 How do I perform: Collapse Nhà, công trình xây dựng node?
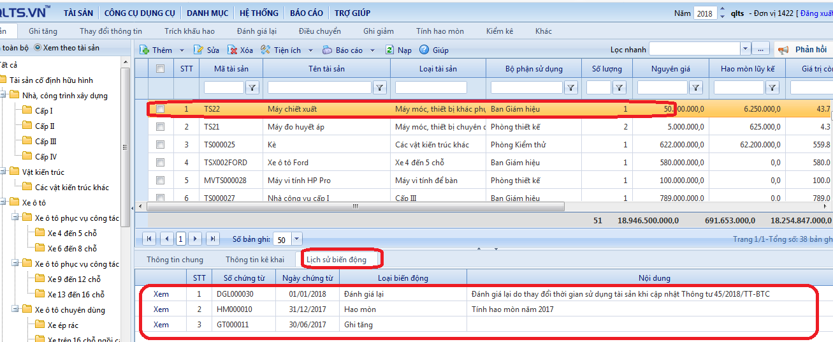pyautogui.click(x=3, y=96)
